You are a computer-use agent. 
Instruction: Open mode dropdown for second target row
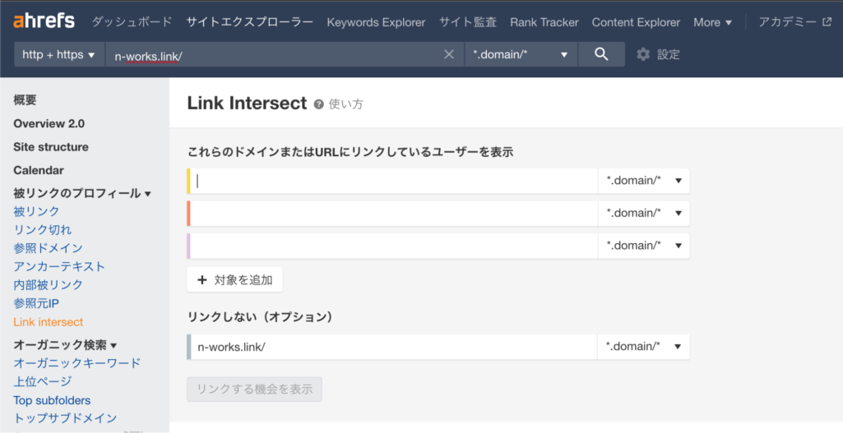click(x=643, y=214)
